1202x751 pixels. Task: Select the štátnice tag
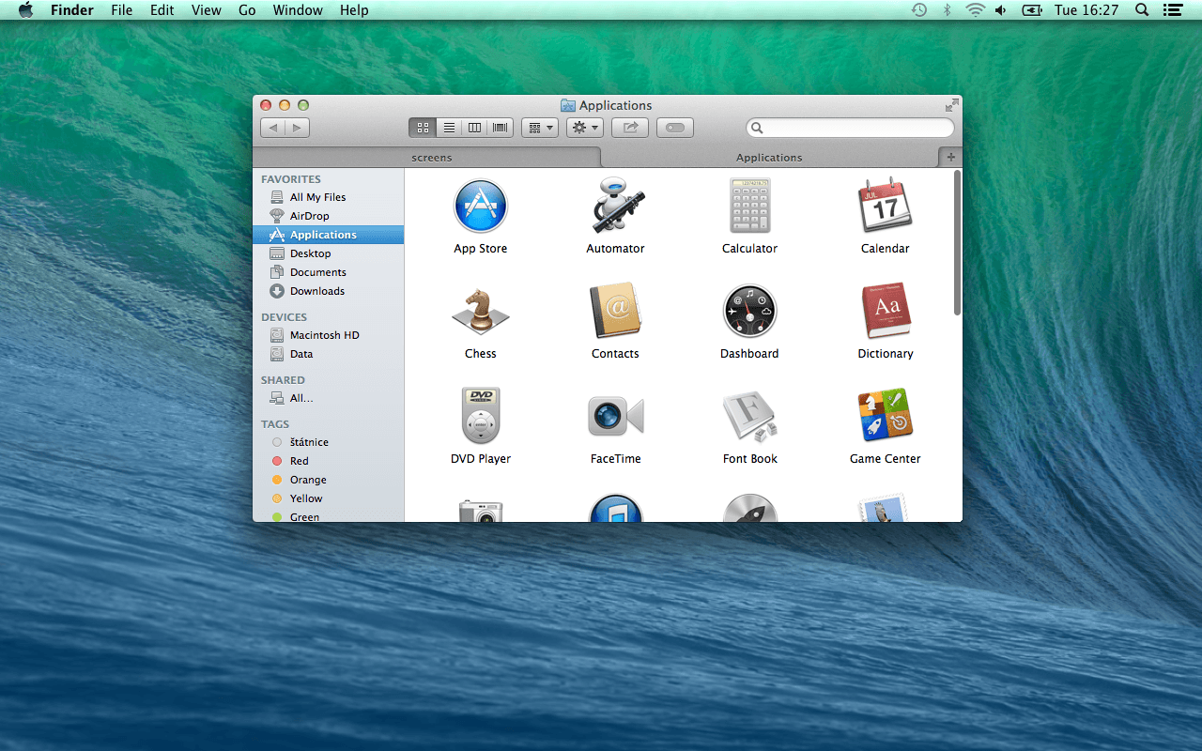328,442
